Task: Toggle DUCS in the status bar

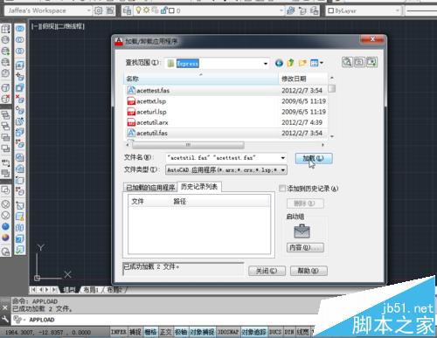Action: coord(275,332)
